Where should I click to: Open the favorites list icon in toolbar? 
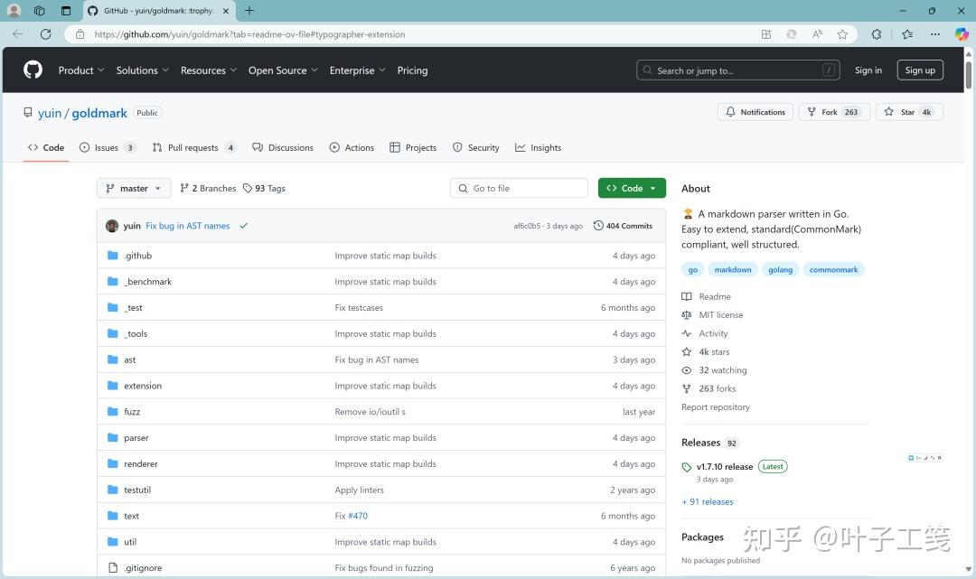(907, 34)
